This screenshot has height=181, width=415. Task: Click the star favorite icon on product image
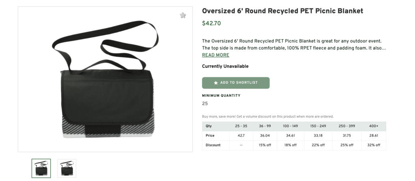pos(183,15)
